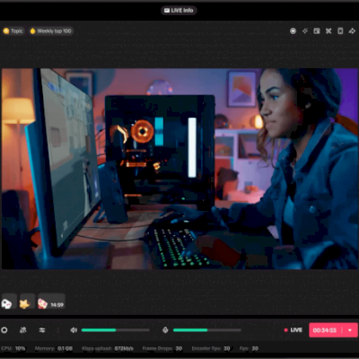Expand the dropdown arrow beside live timer
This screenshot has width=359, height=359.
click(350, 330)
